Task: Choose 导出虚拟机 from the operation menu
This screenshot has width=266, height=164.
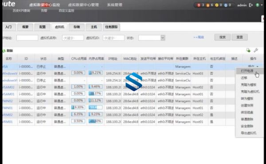Action: coord(249,133)
